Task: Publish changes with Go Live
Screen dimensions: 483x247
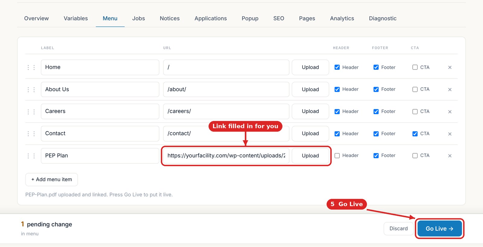Action: [440, 229]
